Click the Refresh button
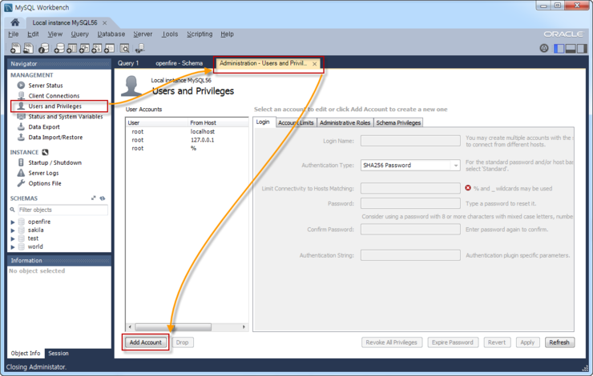 559,342
